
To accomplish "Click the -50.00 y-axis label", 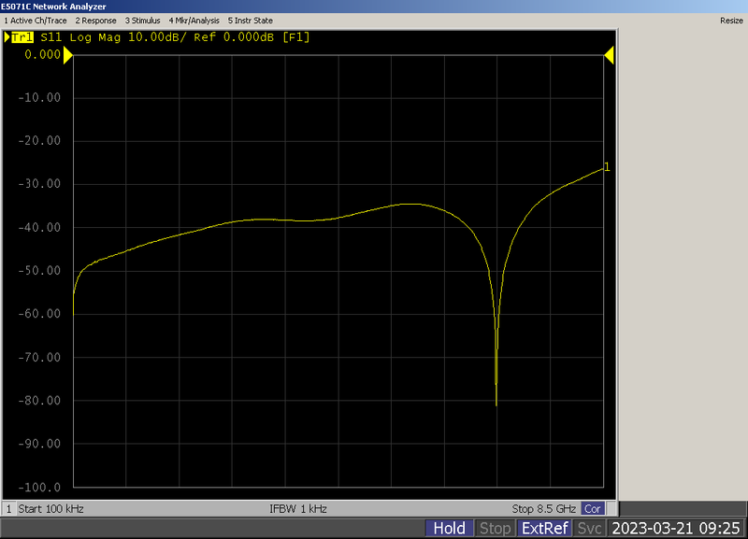I will click(39, 271).
